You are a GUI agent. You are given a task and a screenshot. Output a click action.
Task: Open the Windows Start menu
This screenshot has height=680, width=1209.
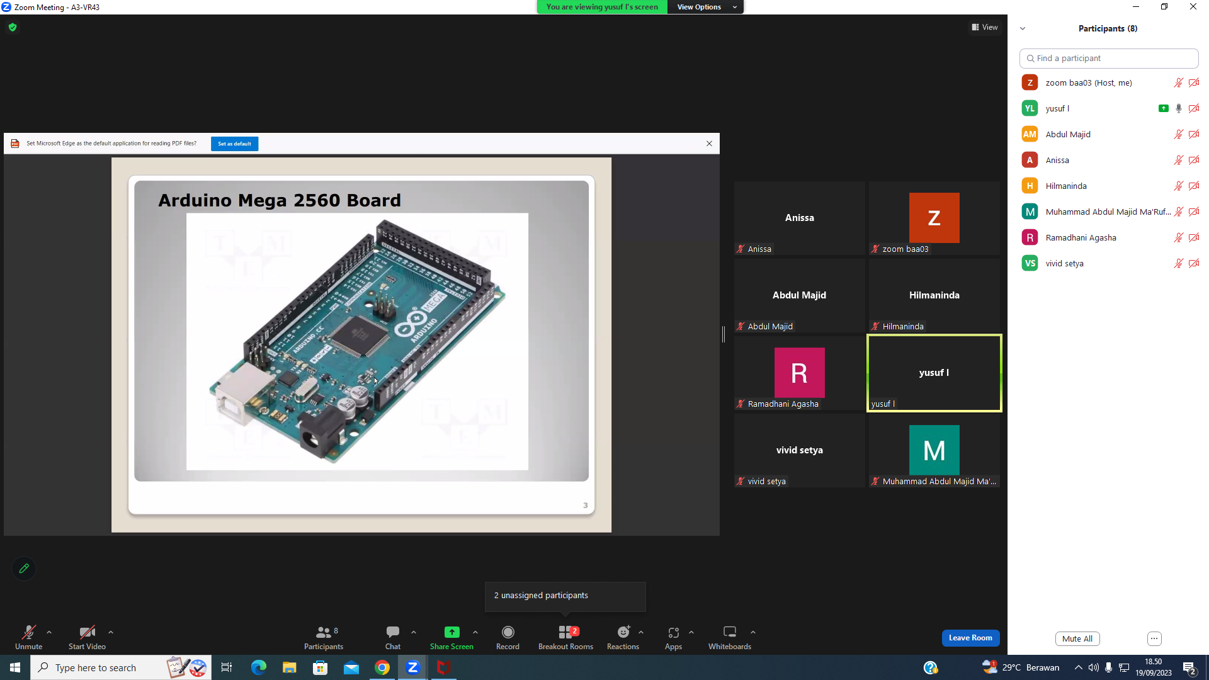coord(15,667)
